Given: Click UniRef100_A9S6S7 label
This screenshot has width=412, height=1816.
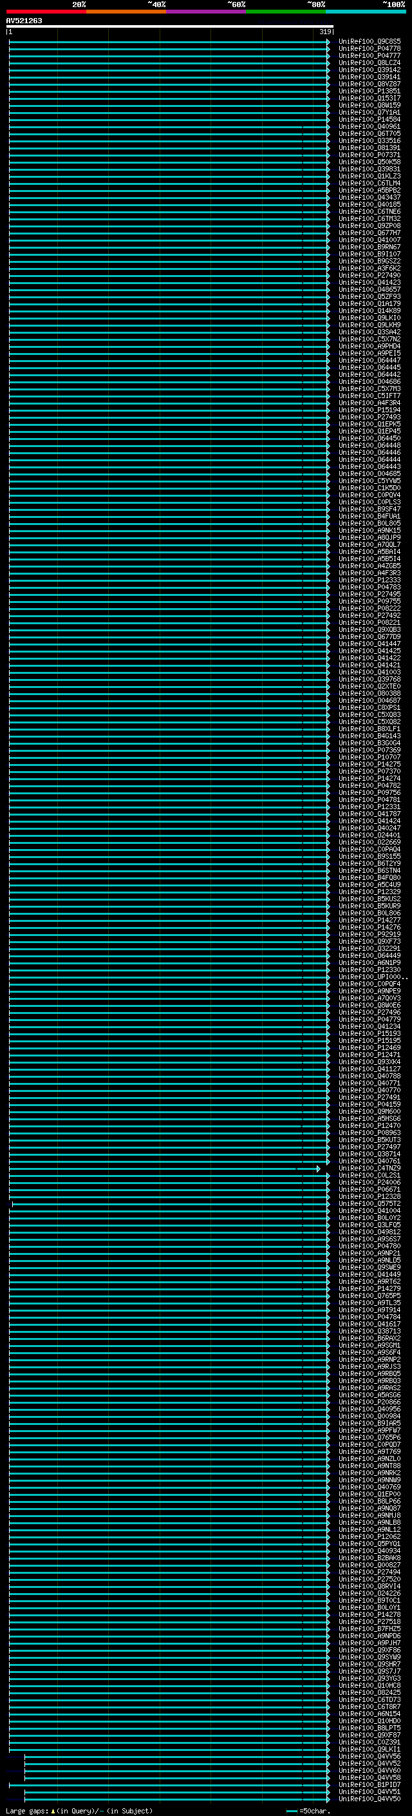Looking at the screenshot, I should (x=370, y=1239).
